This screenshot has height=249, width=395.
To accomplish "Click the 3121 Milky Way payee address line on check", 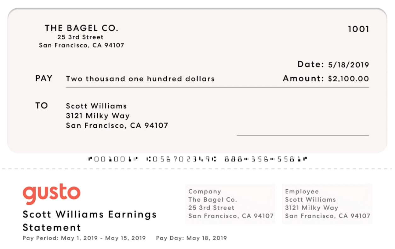I will tap(98, 116).
